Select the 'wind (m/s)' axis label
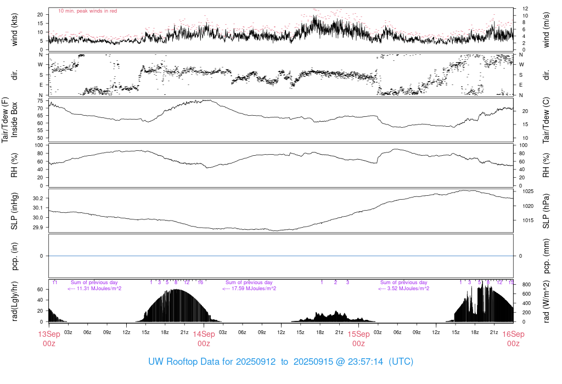The height and width of the screenshot is (384, 562). point(546,30)
